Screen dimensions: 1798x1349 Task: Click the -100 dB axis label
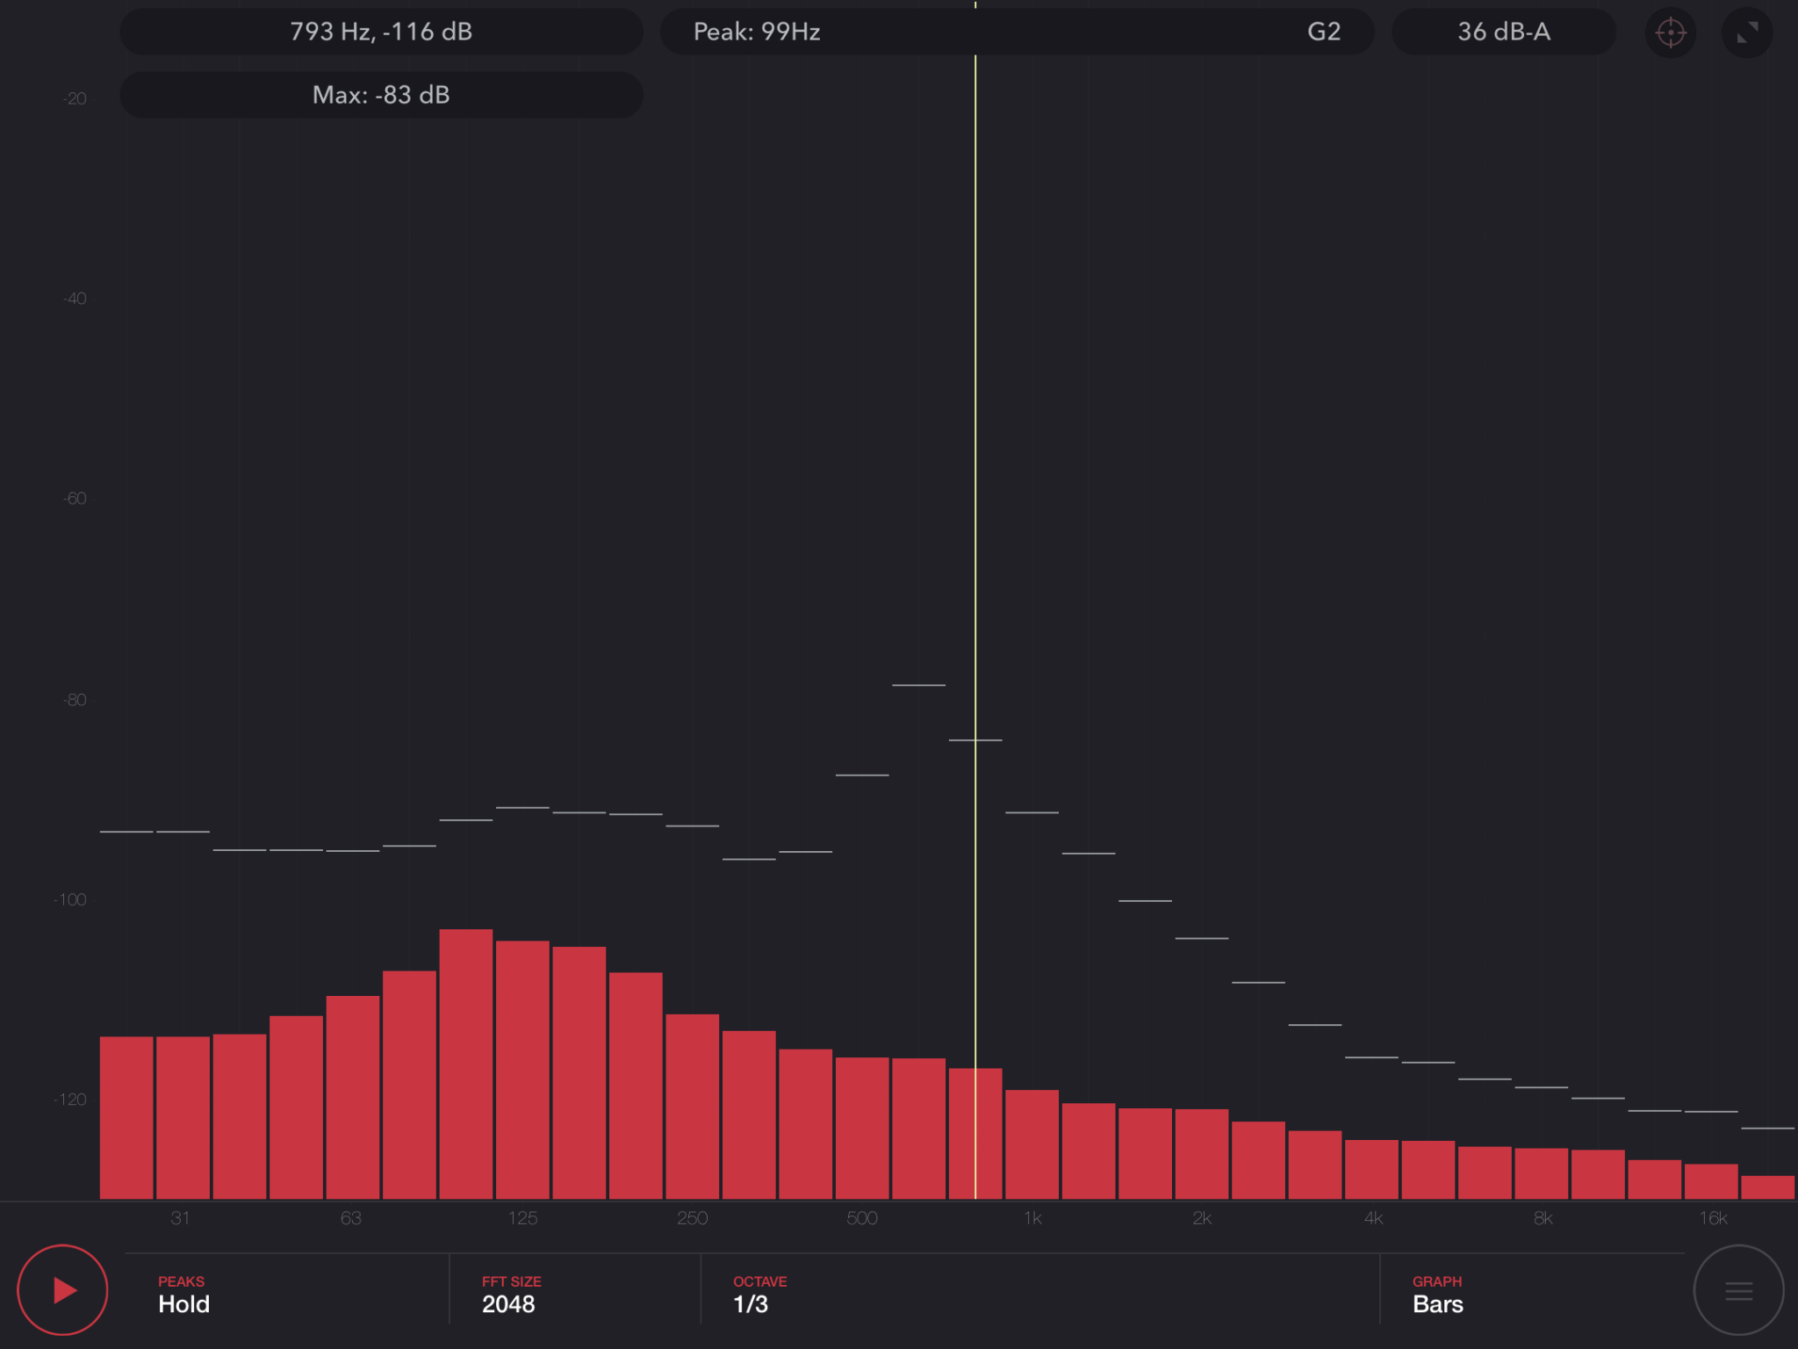pos(70,899)
